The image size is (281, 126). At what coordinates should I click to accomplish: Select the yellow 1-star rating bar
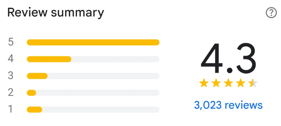[35, 110]
